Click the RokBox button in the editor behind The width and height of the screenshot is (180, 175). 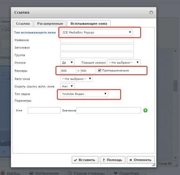12,173
